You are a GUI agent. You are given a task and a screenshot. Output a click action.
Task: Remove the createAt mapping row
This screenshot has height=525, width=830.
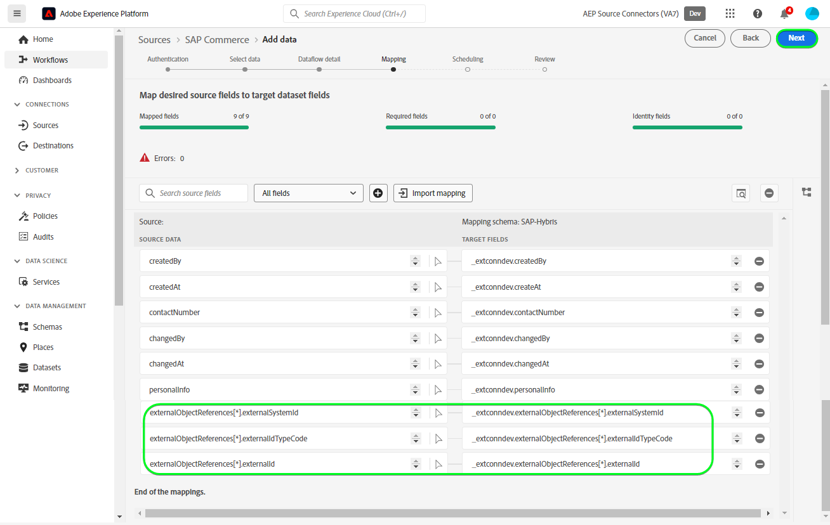click(x=759, y=287)
